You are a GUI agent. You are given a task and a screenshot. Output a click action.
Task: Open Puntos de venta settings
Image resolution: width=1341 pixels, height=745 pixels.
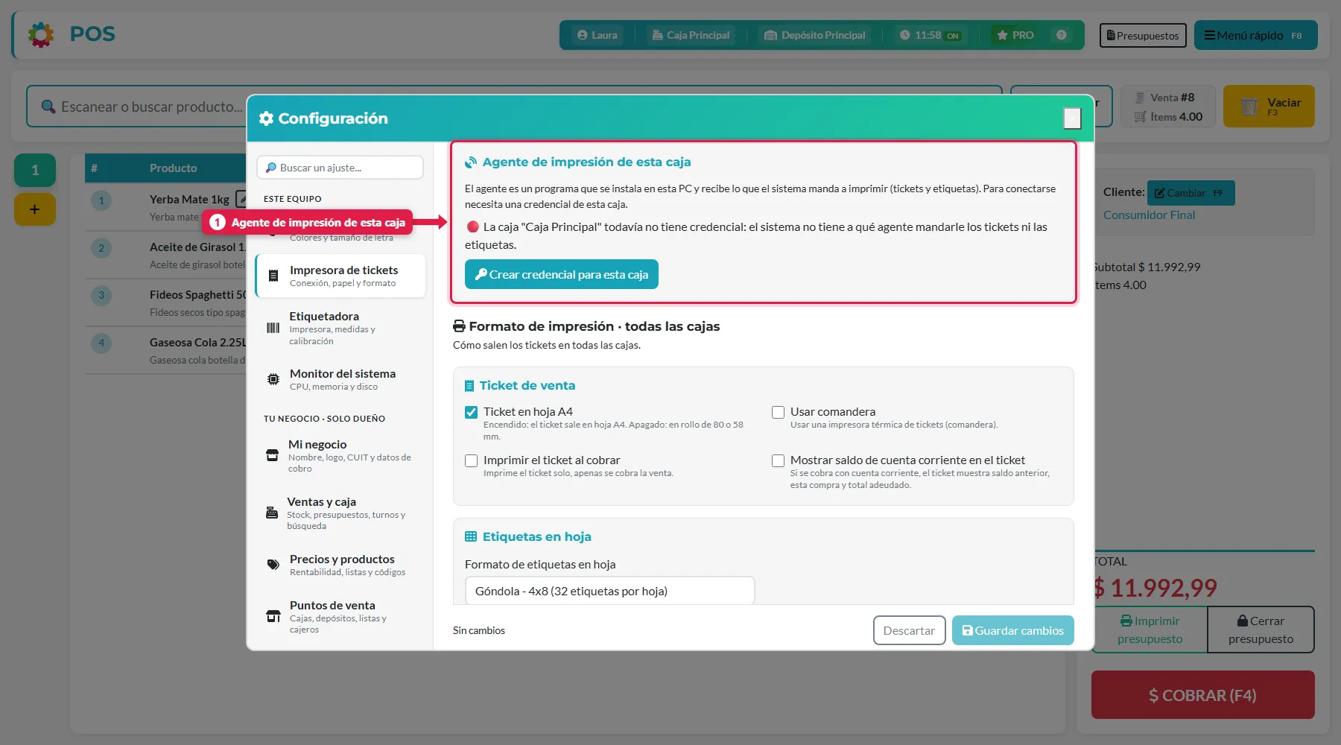[340, 617]
